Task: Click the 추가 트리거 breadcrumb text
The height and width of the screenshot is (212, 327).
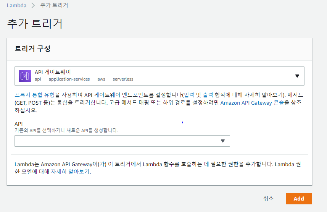Action: [x=54, y=5]
